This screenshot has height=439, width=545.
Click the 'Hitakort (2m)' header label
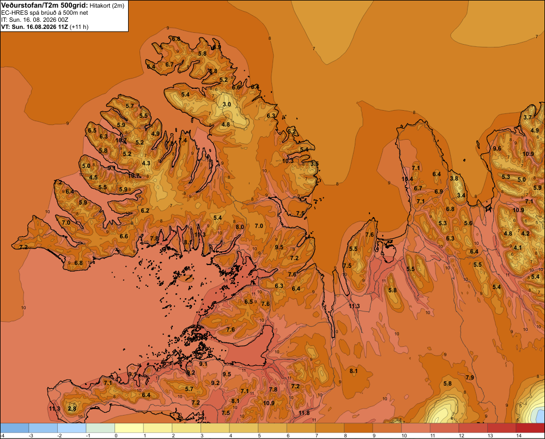pyautogui.click(x=107, y=5)
